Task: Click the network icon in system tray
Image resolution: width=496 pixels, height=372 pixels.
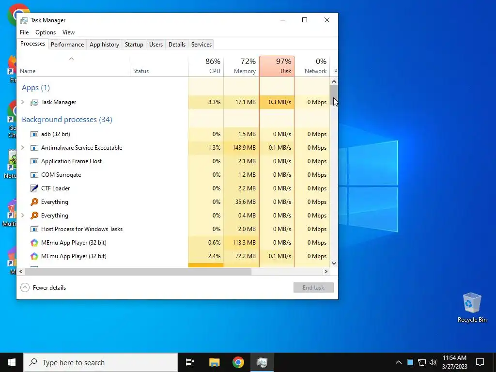Action: click(422, 362)
